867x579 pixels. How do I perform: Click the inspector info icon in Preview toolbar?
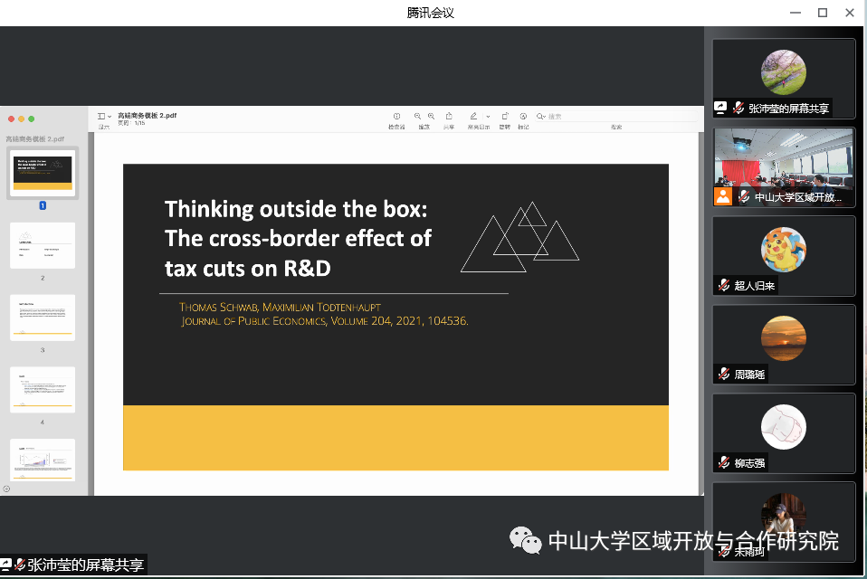[396, 117]
